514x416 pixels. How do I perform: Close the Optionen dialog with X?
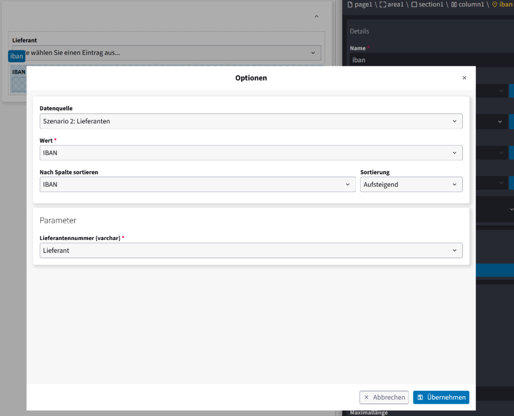point(464,77)
